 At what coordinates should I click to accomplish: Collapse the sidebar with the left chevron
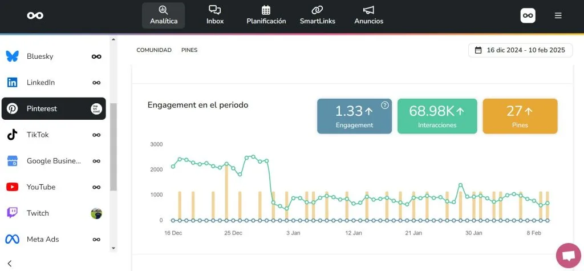pyautogui.click(x=10, y=263)
